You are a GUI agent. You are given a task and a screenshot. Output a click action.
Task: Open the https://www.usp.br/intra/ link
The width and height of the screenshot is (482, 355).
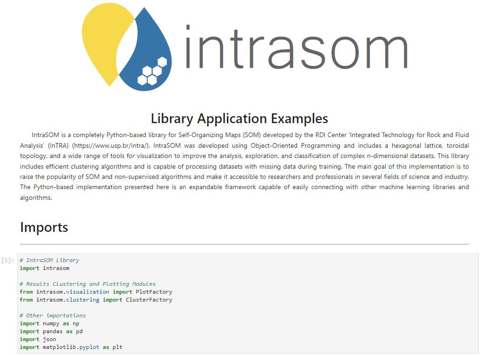click(111, 146)
